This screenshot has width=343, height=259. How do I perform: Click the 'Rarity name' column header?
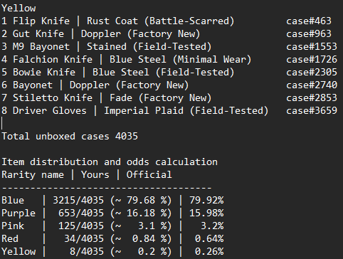33,175
